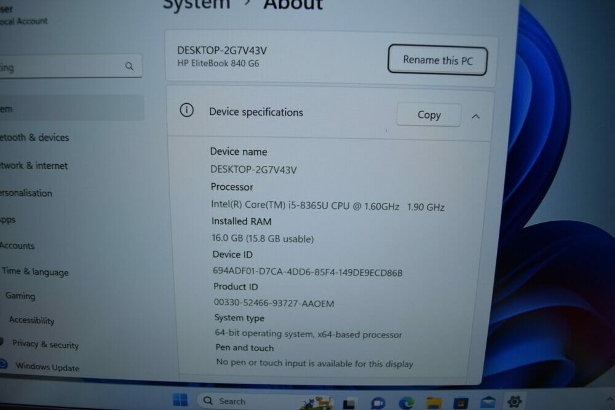Click the Windows Update sidebar icon

[4, 364]
